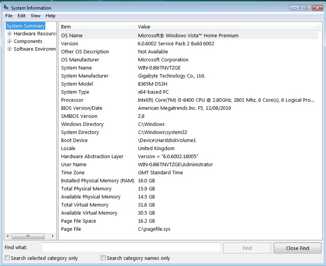Select the Components tree item
Image resolution: width=326 pixels, height=266 pixels.
(x=28, y=41)
